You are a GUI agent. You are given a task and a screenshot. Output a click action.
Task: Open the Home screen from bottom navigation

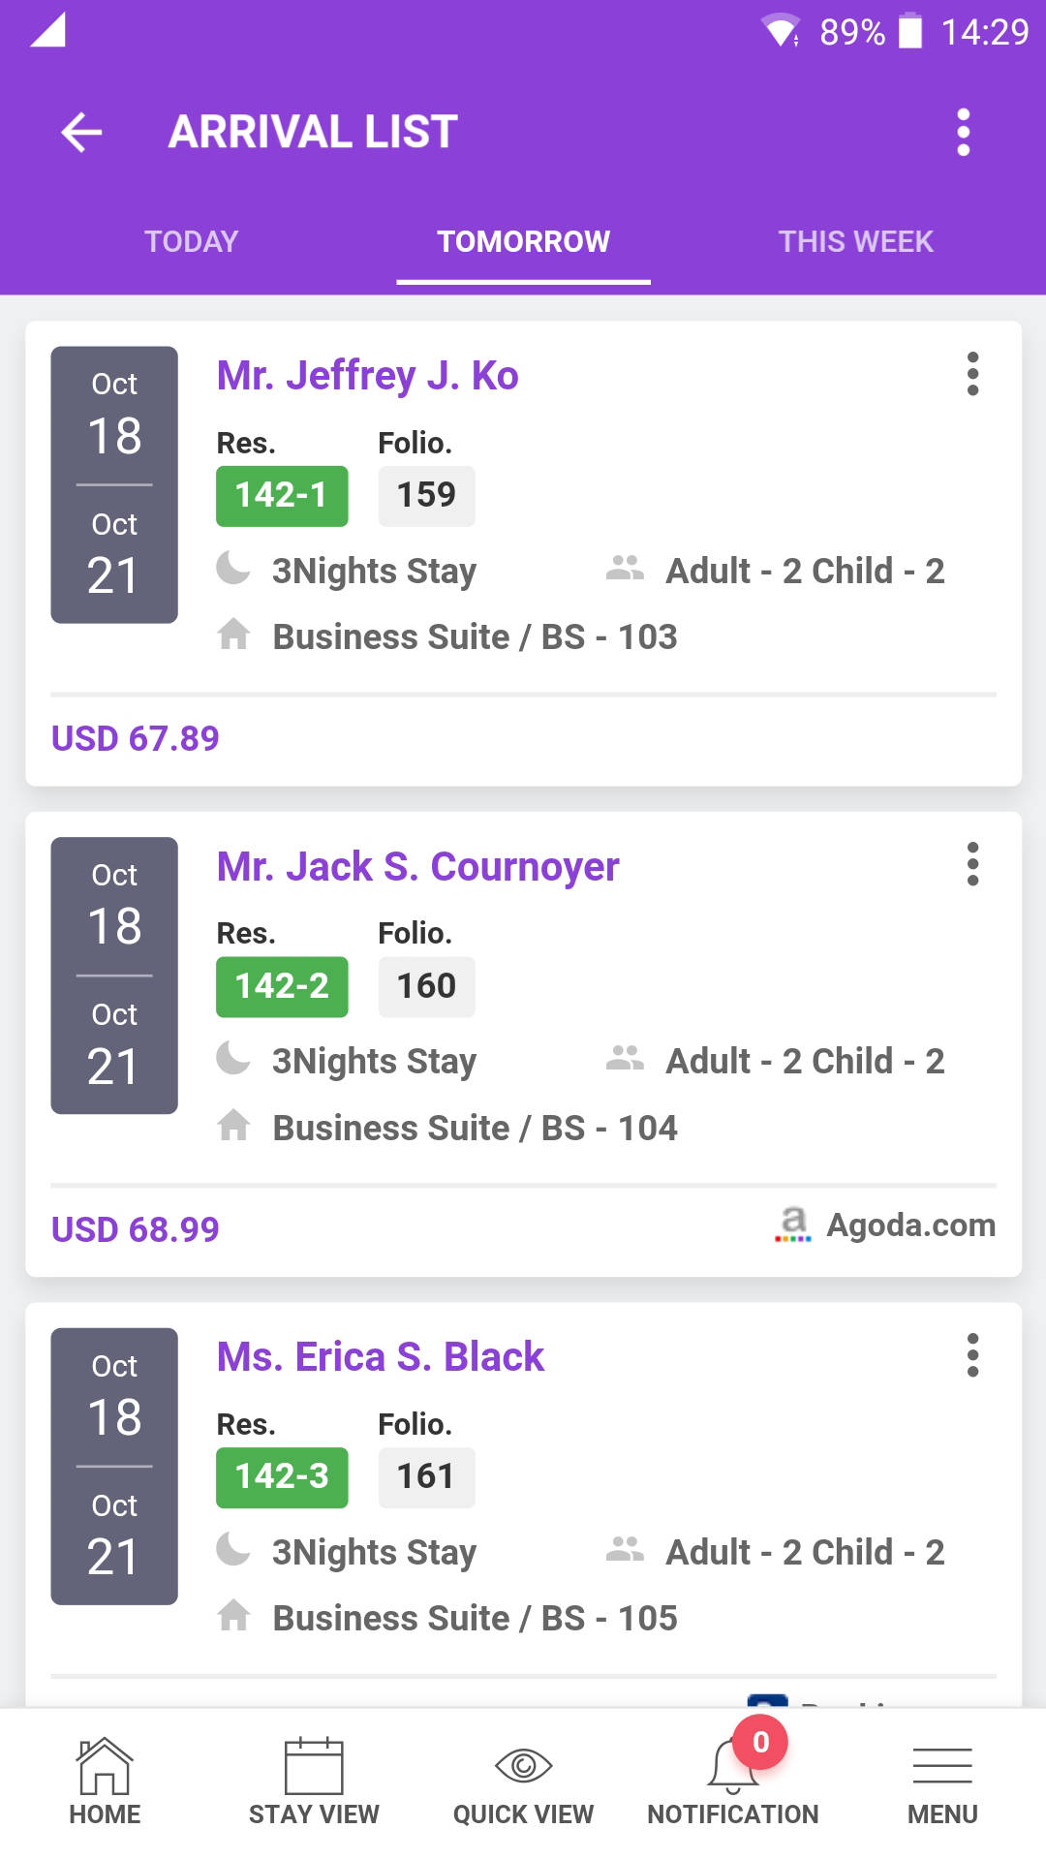(104, 1782)
